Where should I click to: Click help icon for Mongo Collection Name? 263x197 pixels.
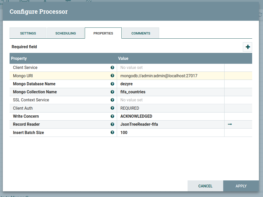pos(112,92)
